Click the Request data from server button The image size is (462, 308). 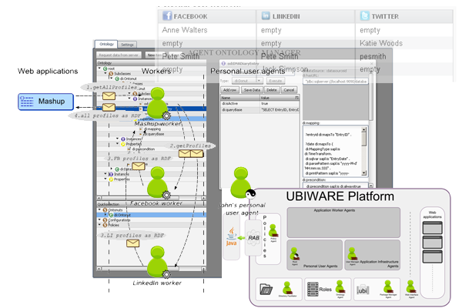[119, 55]
